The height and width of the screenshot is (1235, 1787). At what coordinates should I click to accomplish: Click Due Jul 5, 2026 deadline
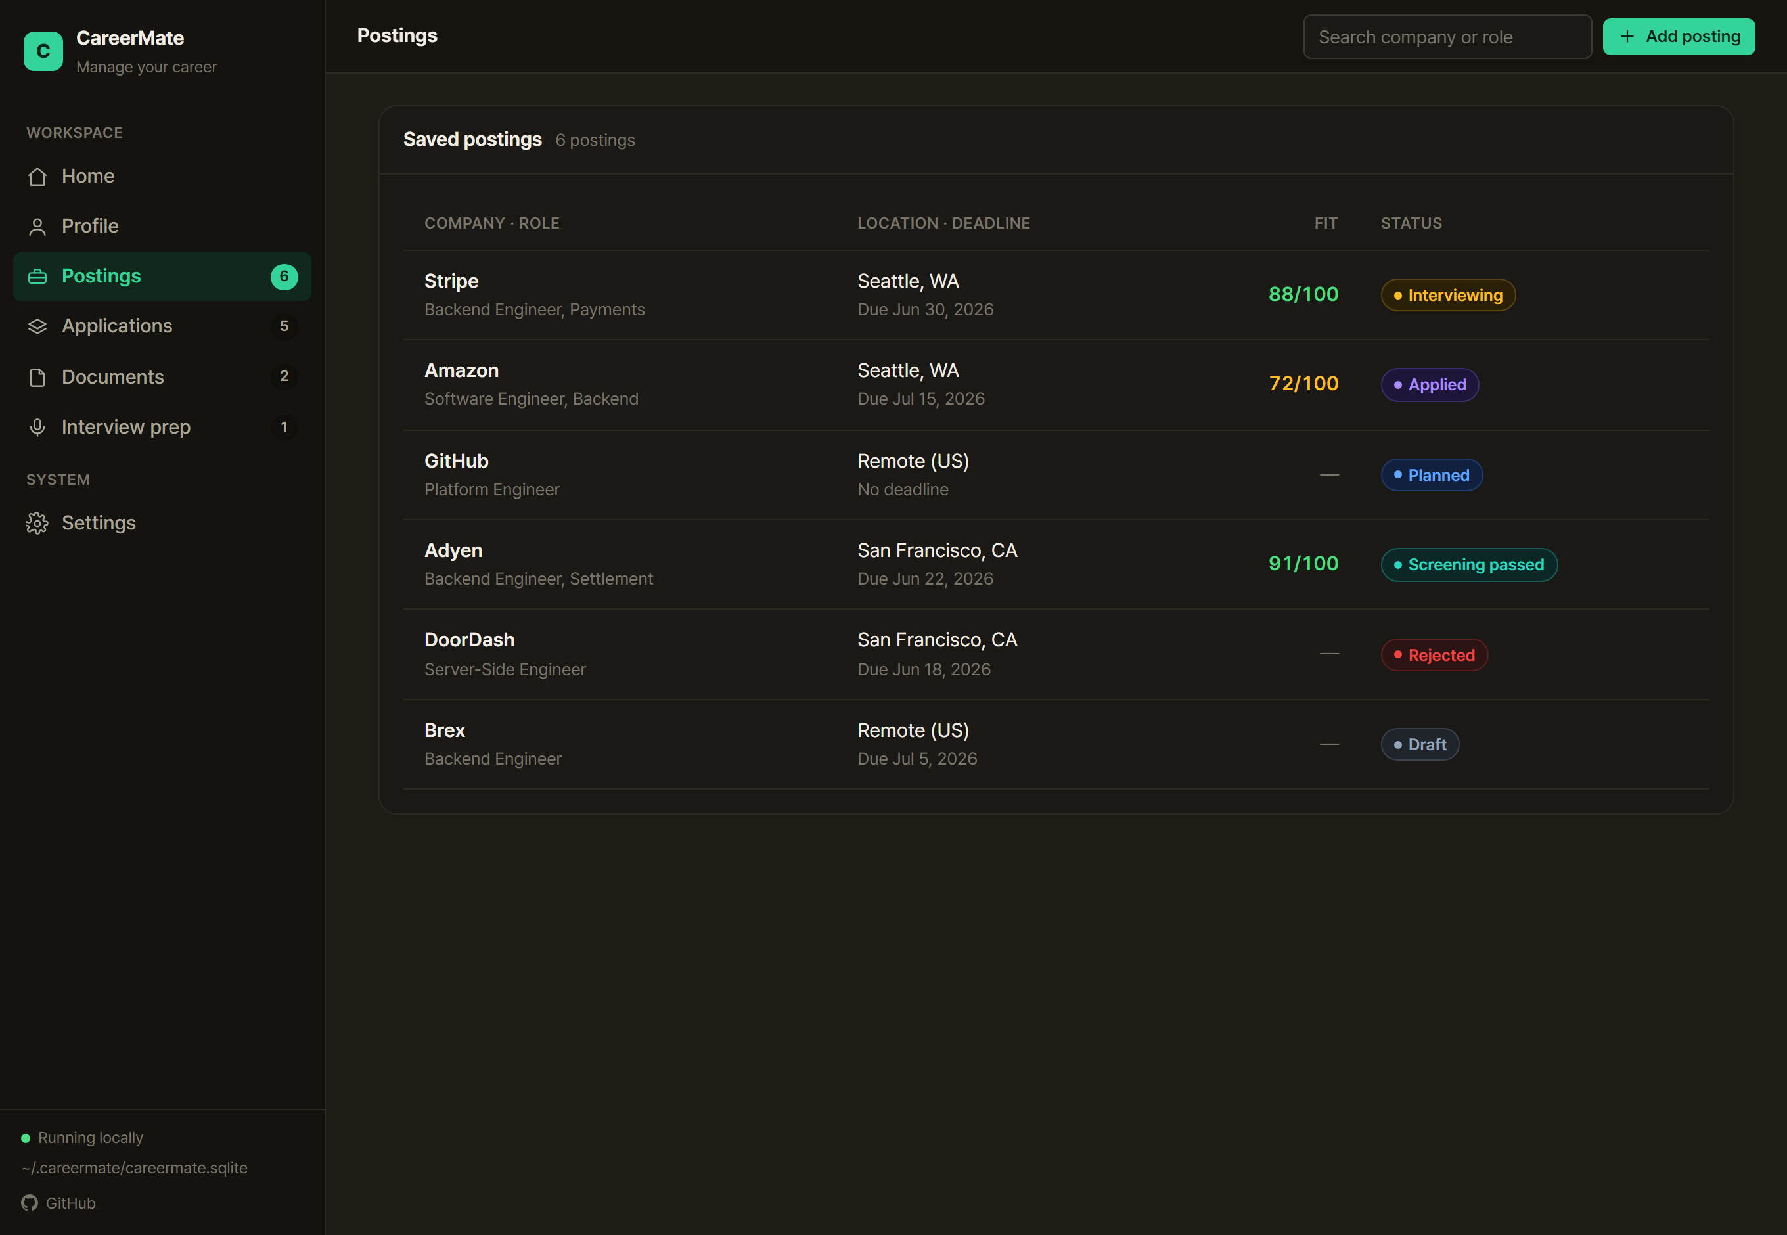tap(917, 759)
